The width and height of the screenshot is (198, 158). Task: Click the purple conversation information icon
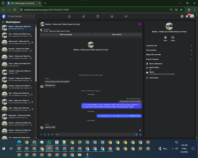[139, 24]
